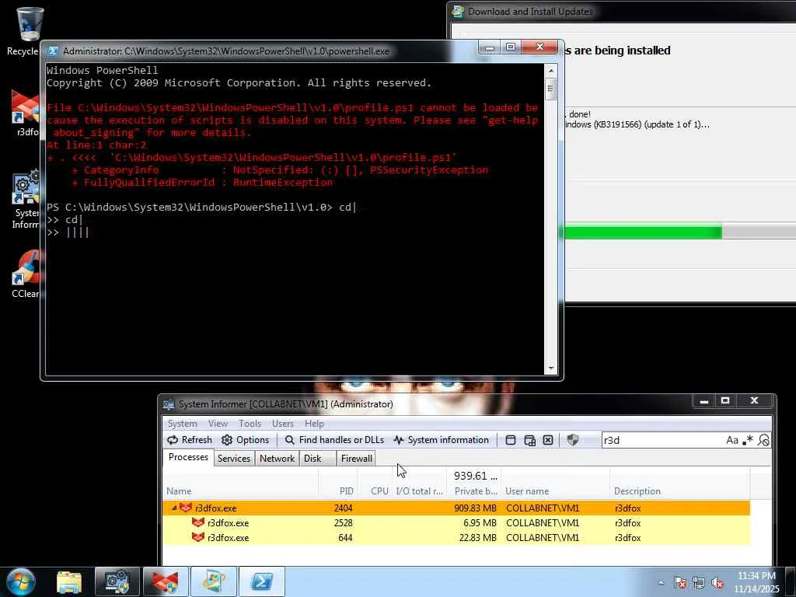Select the CCleaner desktop shortcut
Viewport: 796px width, 597px height.
[x=26, y=274]
